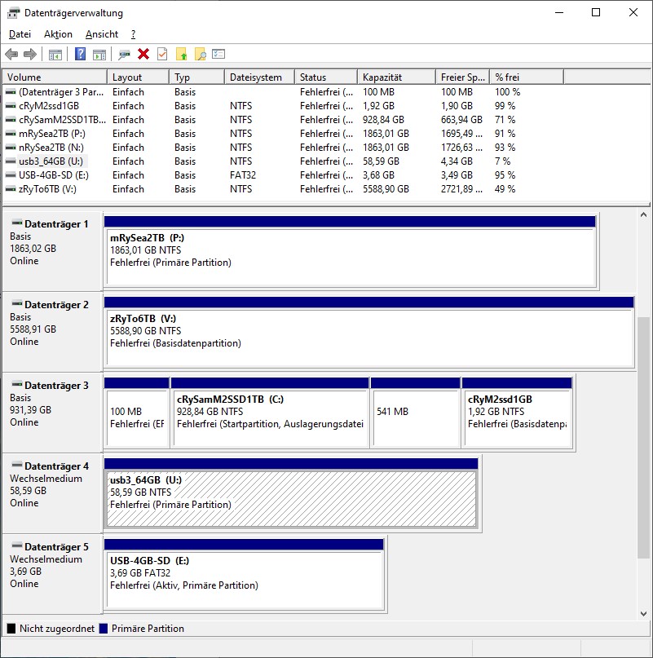Sort by Layout column header
This screenshot has height=658, width=653.
[x=139, y=77]
